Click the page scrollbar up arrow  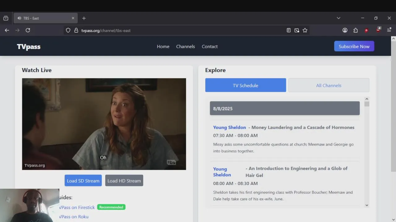[x=393, y=39]
